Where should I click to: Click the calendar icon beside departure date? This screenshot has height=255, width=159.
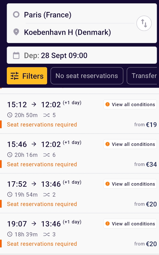pos(16,55)
